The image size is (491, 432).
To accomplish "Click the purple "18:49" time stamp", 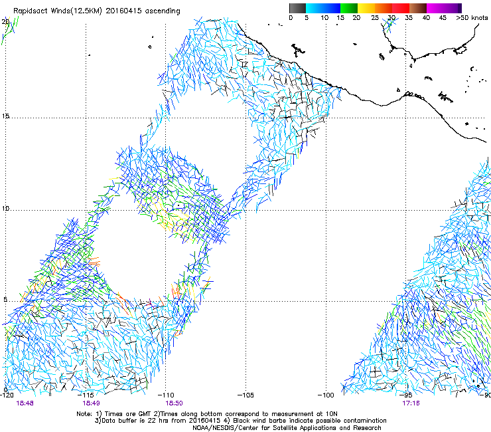I will coord(91,403).
